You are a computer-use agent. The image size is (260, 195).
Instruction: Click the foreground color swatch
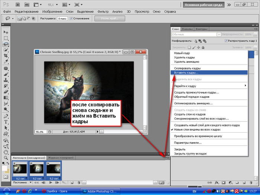point(4,168)
